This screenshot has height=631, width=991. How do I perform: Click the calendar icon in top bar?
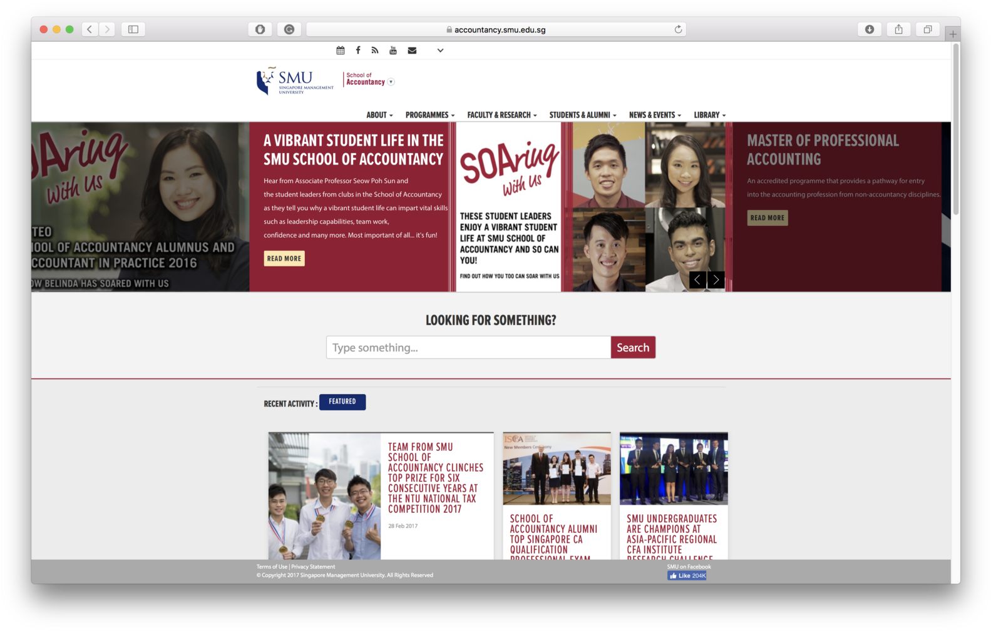click(341, 50)
